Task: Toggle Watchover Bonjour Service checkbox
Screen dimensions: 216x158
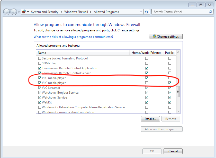Action: [x=40, y=93]
